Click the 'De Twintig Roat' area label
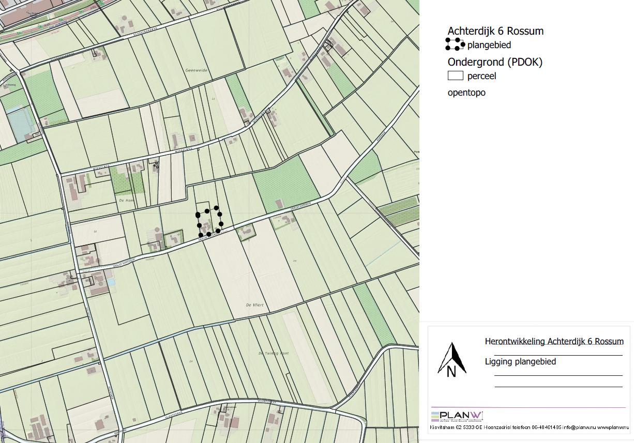 pos(273,354)
